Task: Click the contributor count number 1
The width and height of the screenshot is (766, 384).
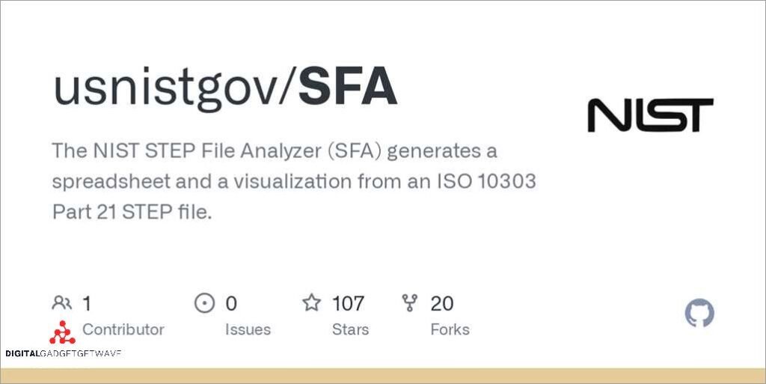Action: pos(87,303)
